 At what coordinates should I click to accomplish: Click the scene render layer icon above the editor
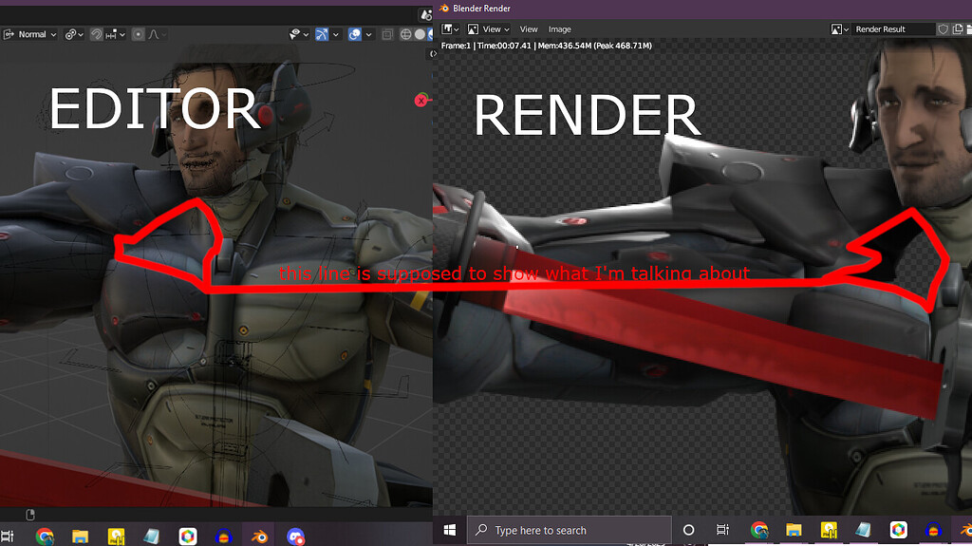point(426,15)
